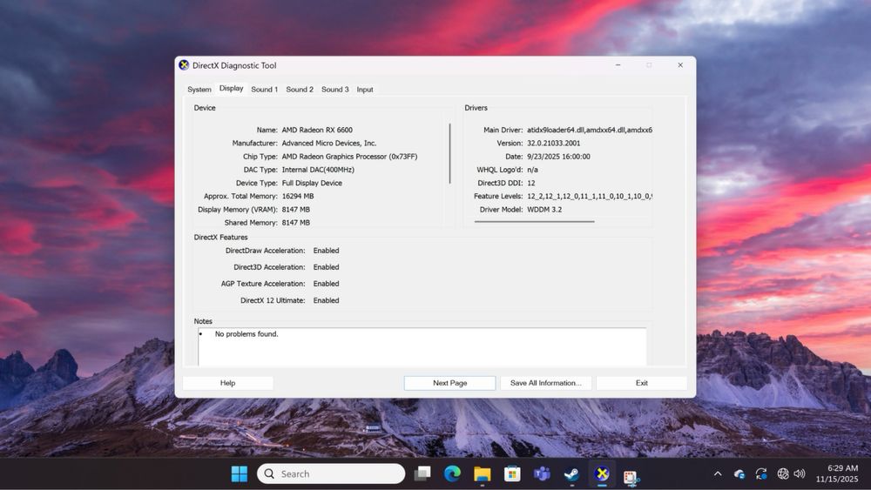Click the sync update tray icon
Viewport: 871px width, 490px height.
pyautogui.click(x=761, y=474)
